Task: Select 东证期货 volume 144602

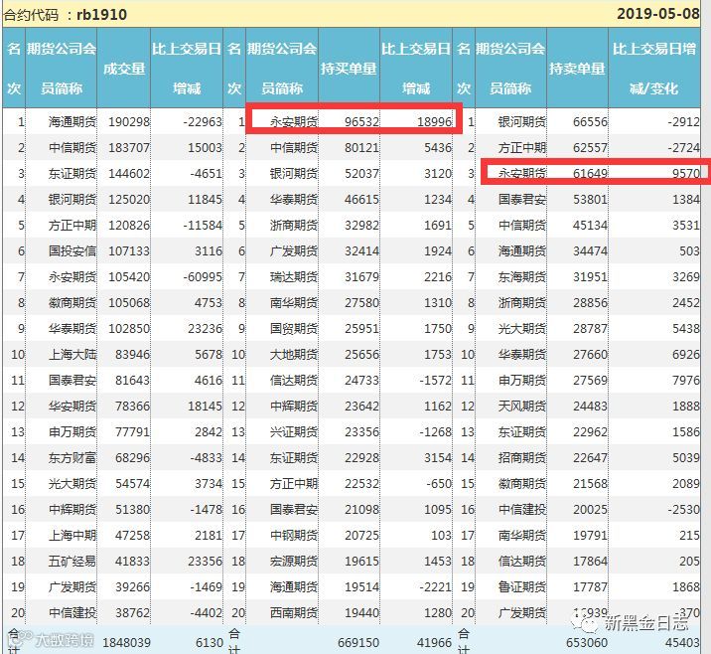Action: (129, 173)
